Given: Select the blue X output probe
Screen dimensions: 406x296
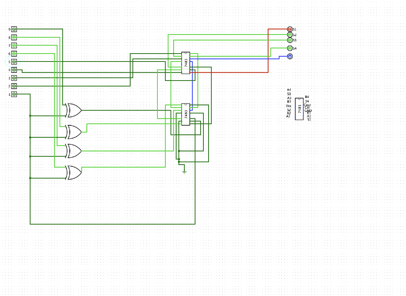Looking at the screenshot, I should (290, 57).
